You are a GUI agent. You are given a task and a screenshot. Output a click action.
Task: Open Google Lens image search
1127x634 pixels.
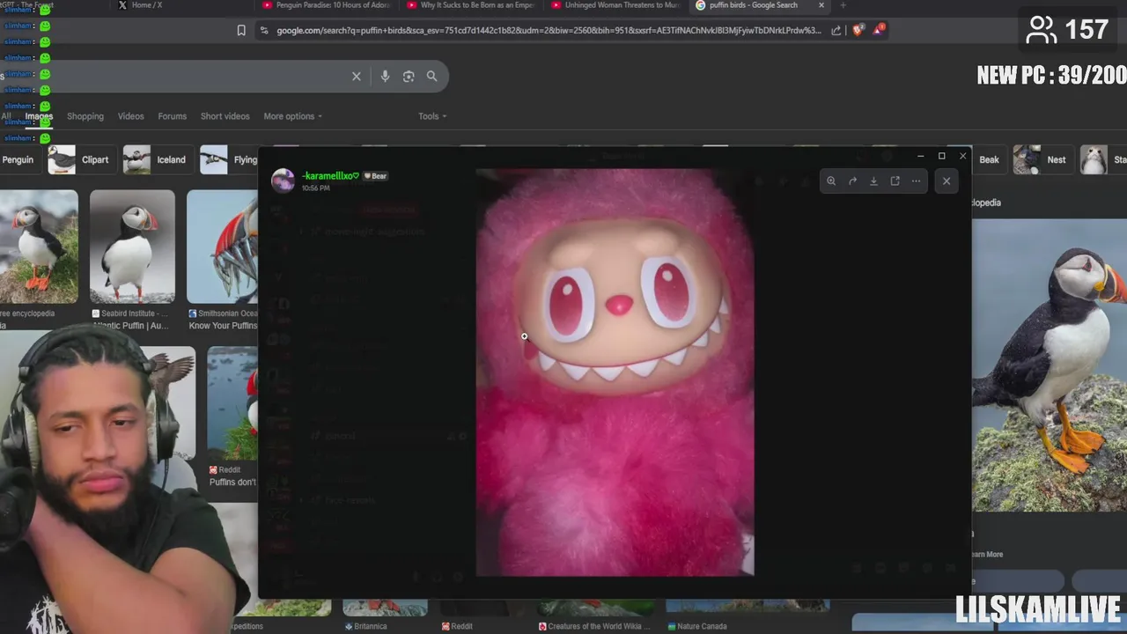409,77
